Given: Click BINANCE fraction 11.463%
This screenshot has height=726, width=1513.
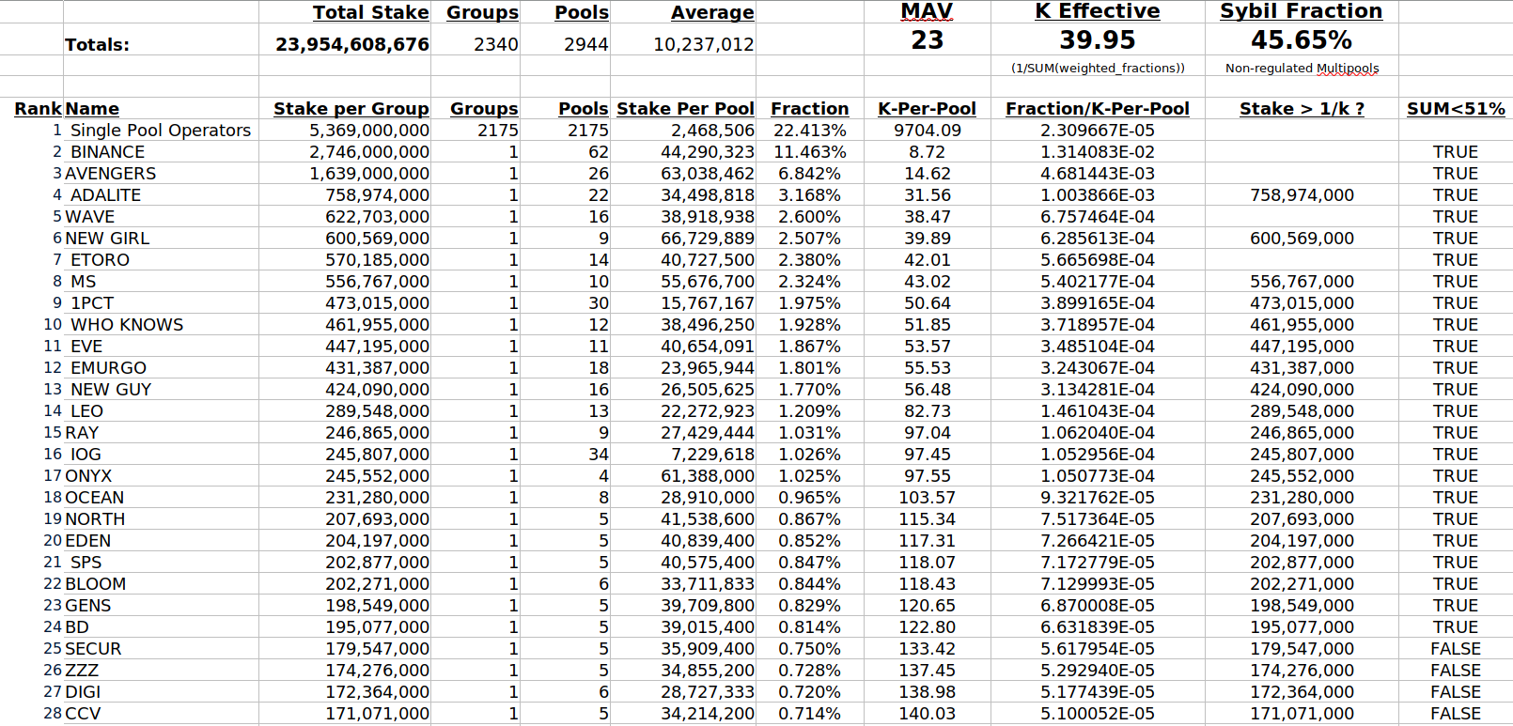Looking at the screenshot, I should click(x=809, y=152).
